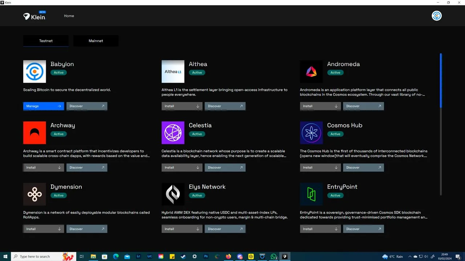
Task: Open the notification center icon
Action: pos(459,256)
